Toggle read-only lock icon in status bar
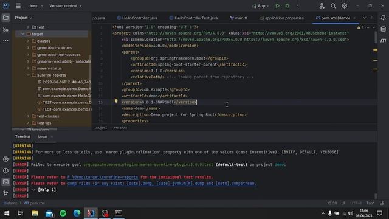Image resolution: width=389 pixels, height=219 pixels. pyautogui.click(x=382, y=203)
